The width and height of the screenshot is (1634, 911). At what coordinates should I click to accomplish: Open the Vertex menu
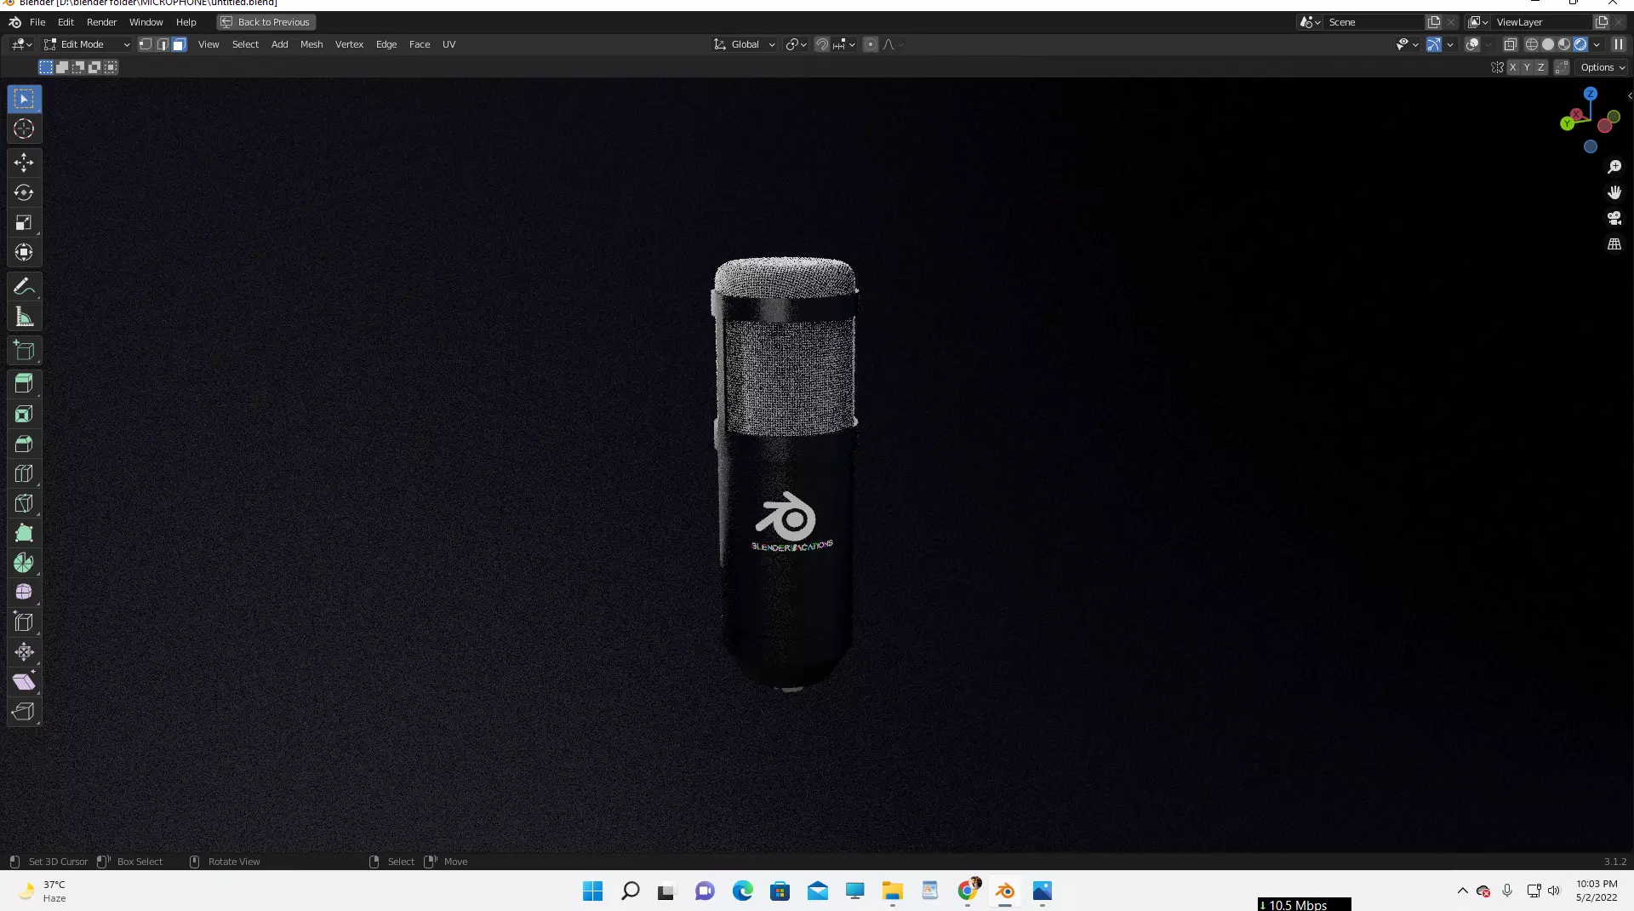[x=349, y=44]
